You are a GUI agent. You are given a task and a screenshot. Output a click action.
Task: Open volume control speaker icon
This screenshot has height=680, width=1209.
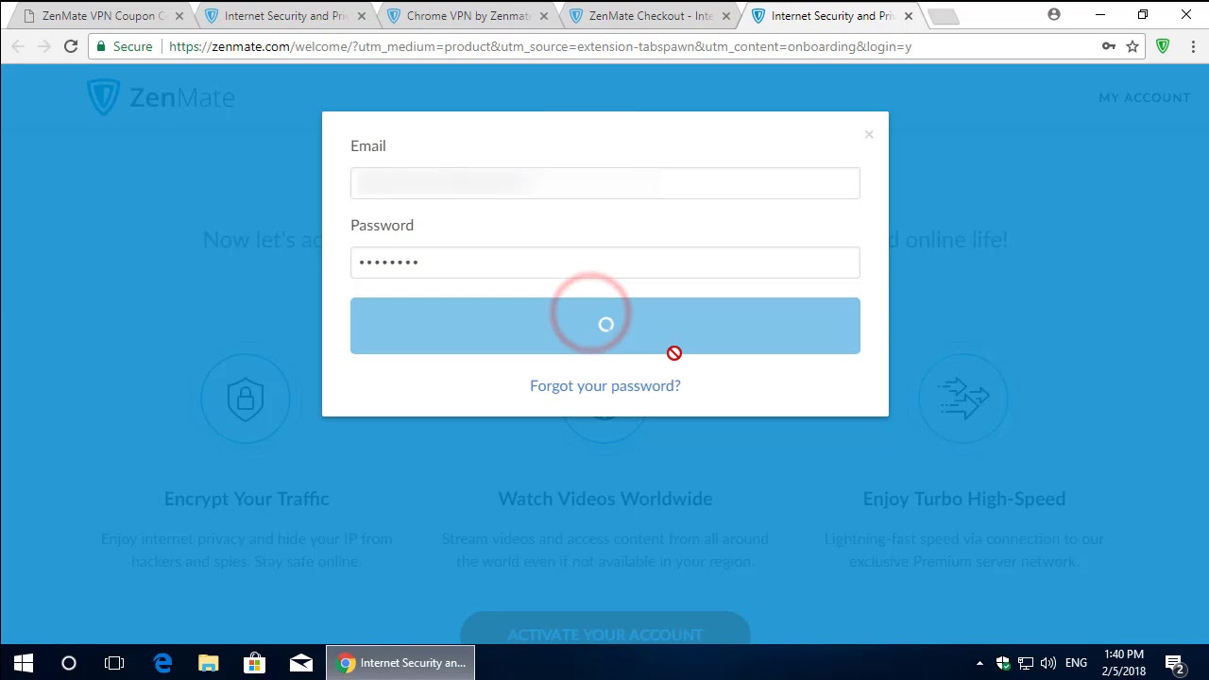point(1047,663)
